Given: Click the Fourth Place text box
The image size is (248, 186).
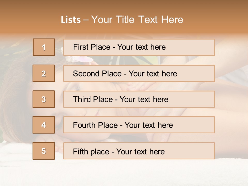Looking at the screenshot, I should [139, 125].
